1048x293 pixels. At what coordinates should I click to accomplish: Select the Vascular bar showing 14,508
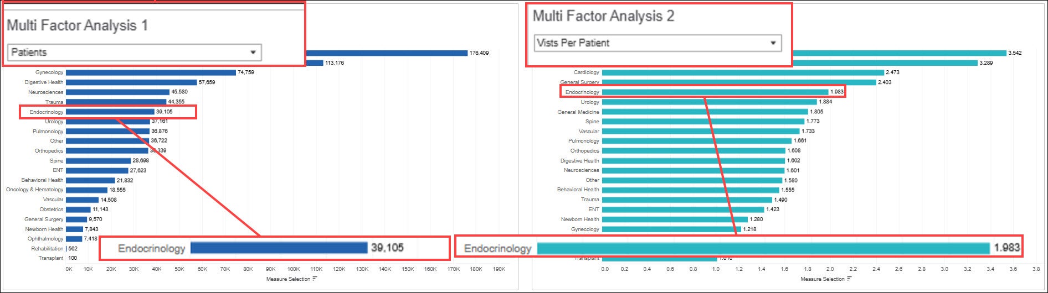pos(82,200)
